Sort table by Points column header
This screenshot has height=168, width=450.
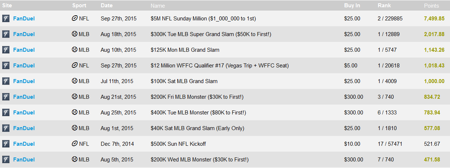pyautogui.click(x=431, y=6)
